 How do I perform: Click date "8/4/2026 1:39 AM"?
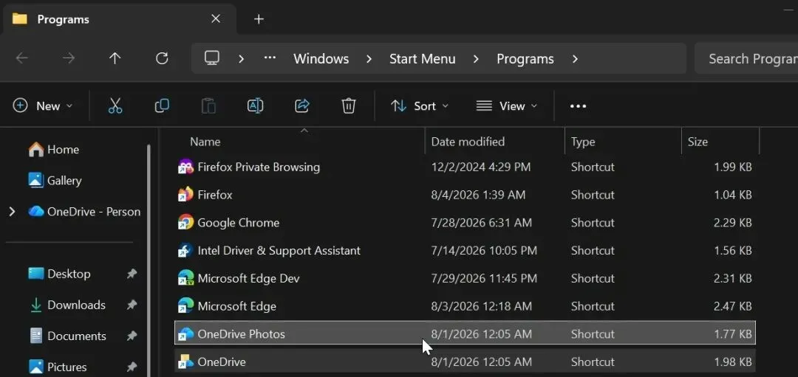click(478, 195)
